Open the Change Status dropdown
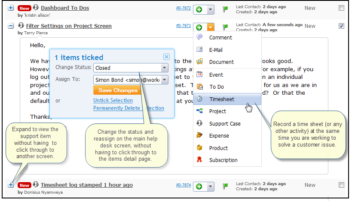This screenshot has height=201, width=352. pyautogui.click(x=164, y=68)
